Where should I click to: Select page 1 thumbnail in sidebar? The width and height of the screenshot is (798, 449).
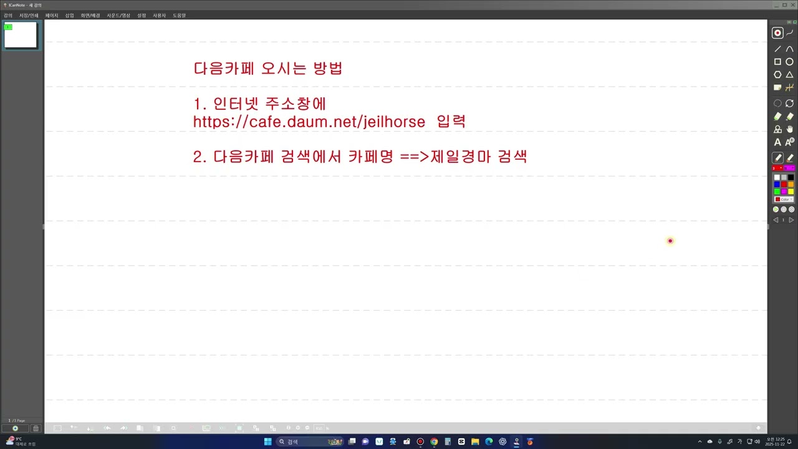(x=21, y=35)
